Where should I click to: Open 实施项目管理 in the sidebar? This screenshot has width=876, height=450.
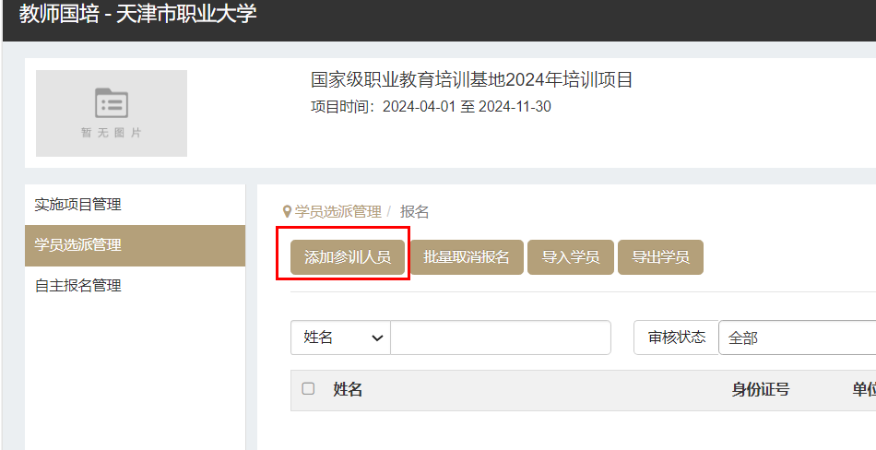(x=78, y=205)
